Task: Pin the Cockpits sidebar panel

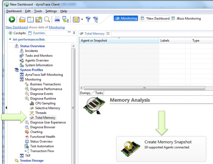Action: 74,33
